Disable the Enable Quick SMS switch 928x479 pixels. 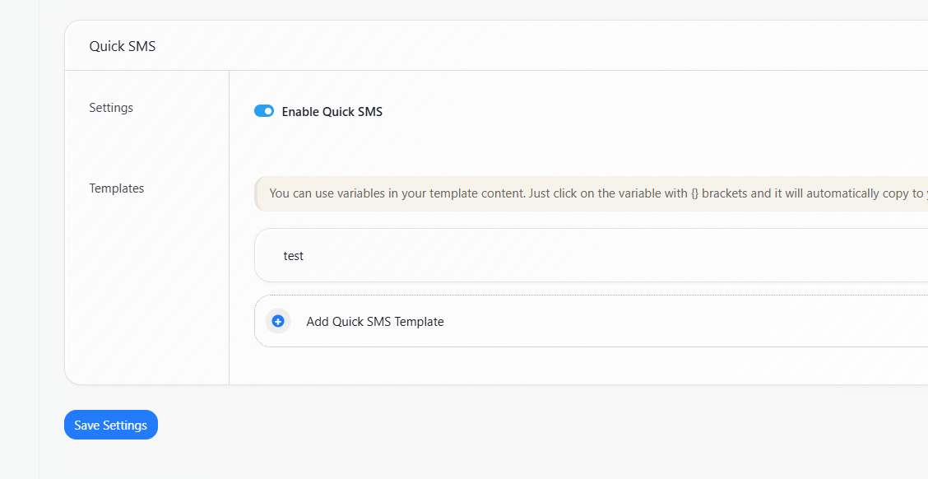(263, 111)
